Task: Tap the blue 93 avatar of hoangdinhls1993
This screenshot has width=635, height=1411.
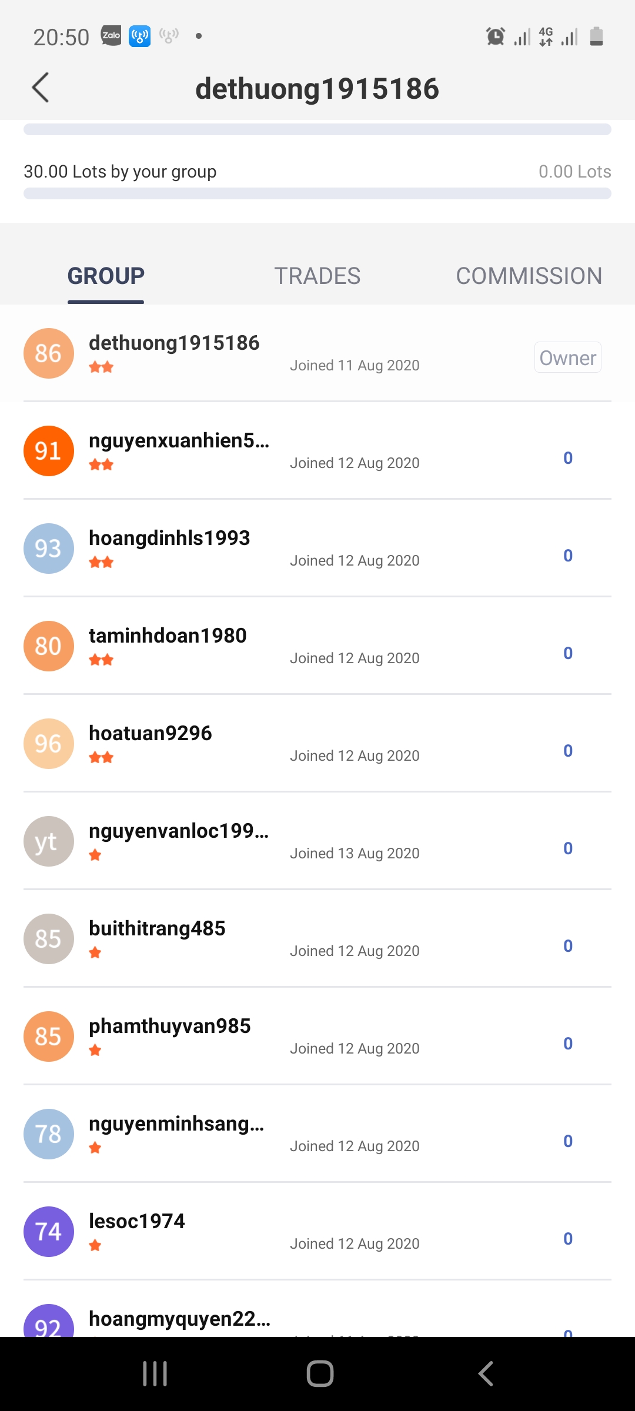Action: (49, 549)
